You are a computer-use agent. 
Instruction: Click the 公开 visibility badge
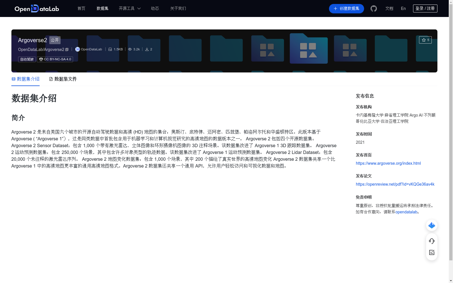[x=55, y=40]
